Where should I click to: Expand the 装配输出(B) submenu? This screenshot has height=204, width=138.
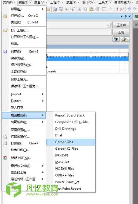43,122
